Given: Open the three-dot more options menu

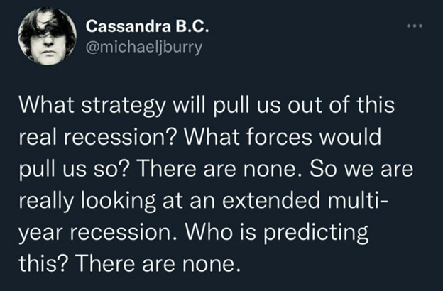Looking at the screenshot, I should tap(414, 26).
